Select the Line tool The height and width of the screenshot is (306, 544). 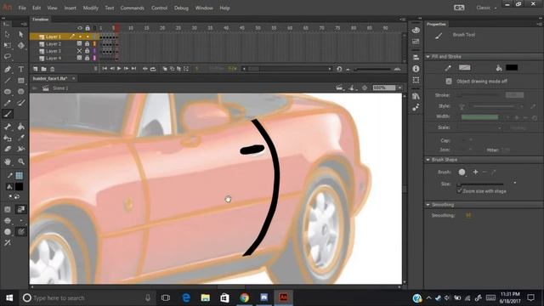click(x=8, y=81)
